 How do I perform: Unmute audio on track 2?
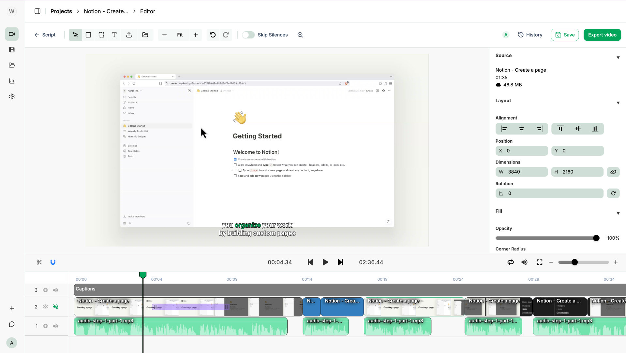point(55,306)
